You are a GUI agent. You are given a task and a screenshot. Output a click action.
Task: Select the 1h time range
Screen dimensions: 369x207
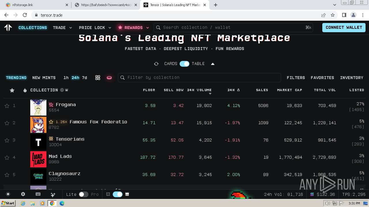[x=66, y=78]
